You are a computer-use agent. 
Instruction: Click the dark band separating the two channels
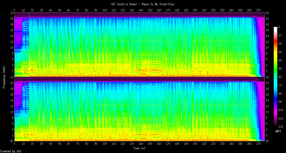point(140,79)
